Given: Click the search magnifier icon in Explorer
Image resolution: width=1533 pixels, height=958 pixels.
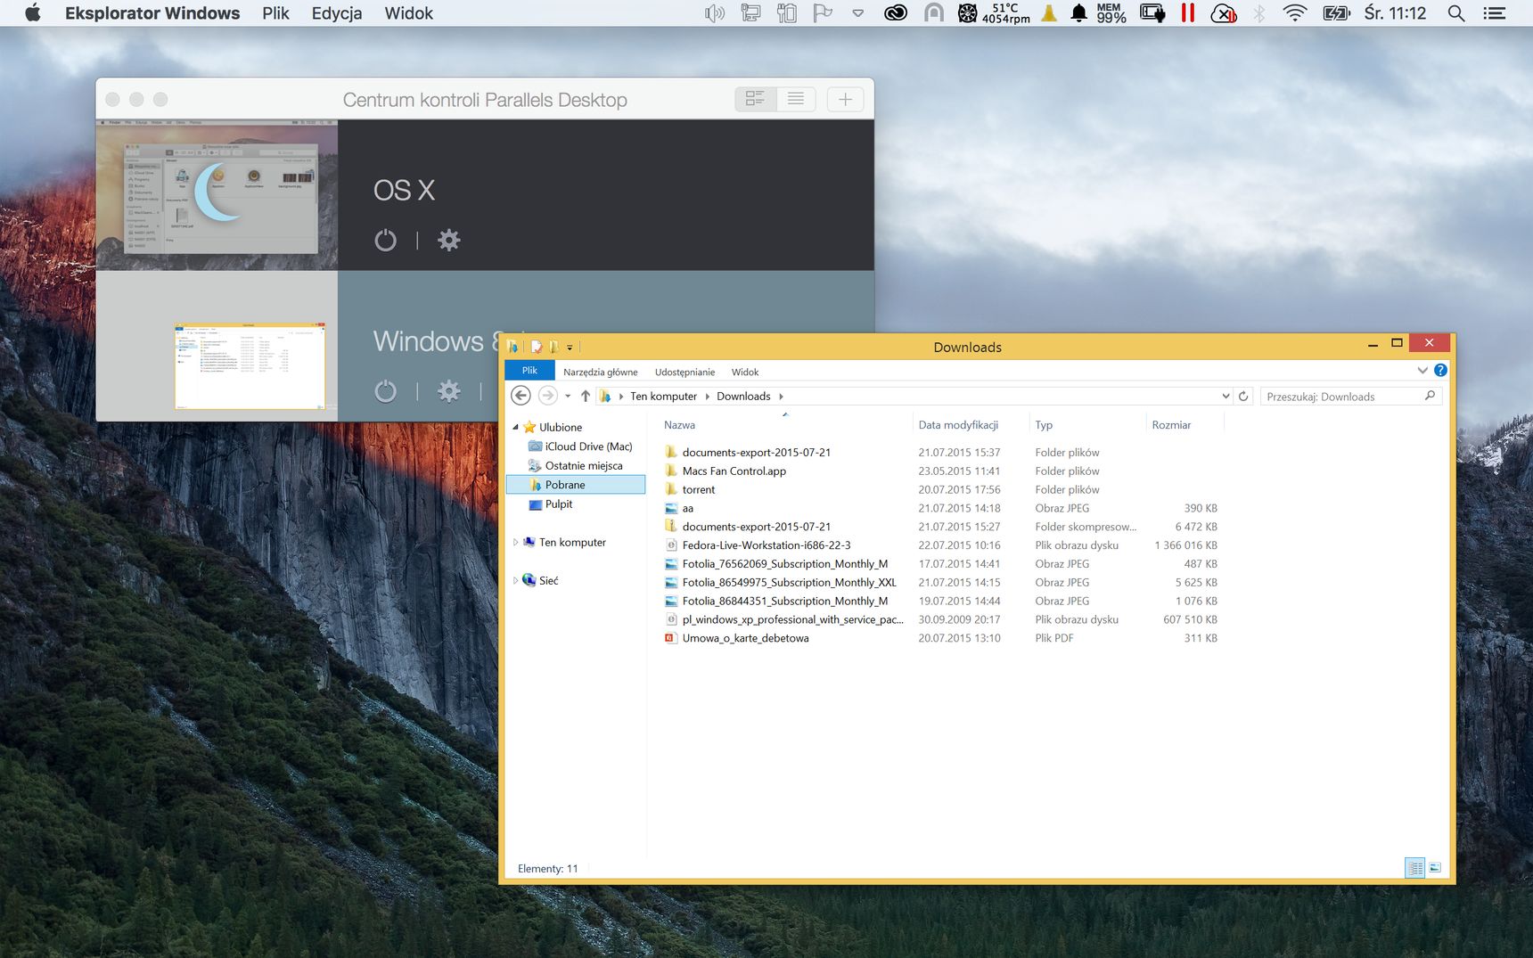Looking at the screenshot, I should coord(1430,396).
